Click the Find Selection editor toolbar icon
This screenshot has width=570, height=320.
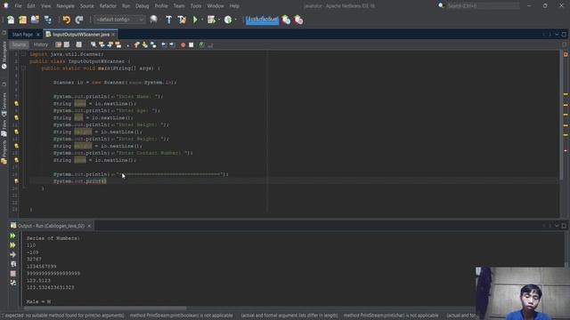94,45
